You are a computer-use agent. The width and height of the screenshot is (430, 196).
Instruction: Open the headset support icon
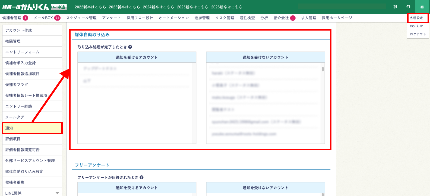click(x=408, y=7)
